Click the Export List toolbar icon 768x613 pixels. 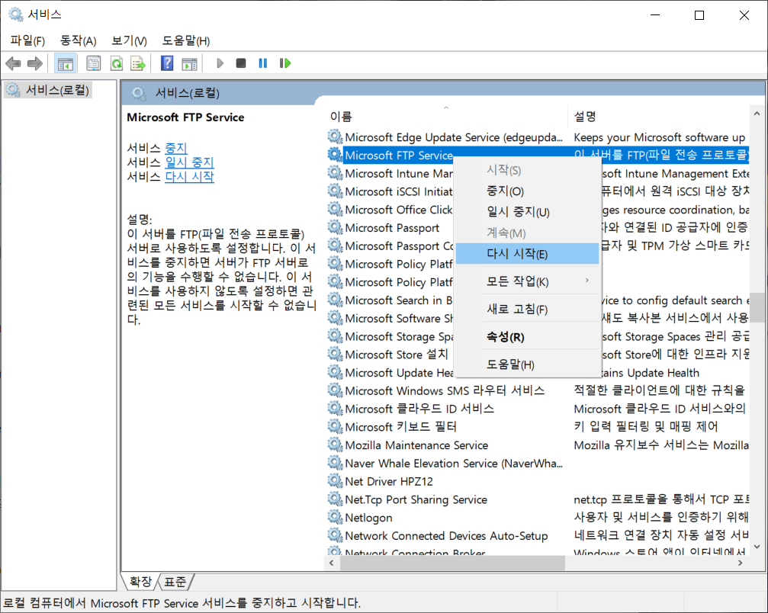[x=138, y=63]
